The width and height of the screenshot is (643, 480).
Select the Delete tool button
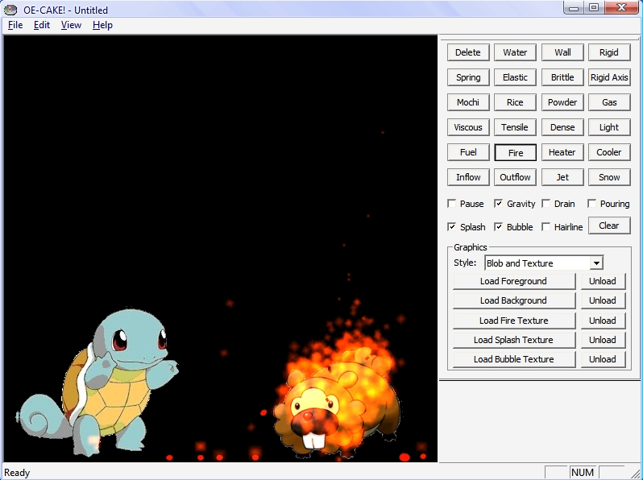pyautogui.click(x=468, y=52)
